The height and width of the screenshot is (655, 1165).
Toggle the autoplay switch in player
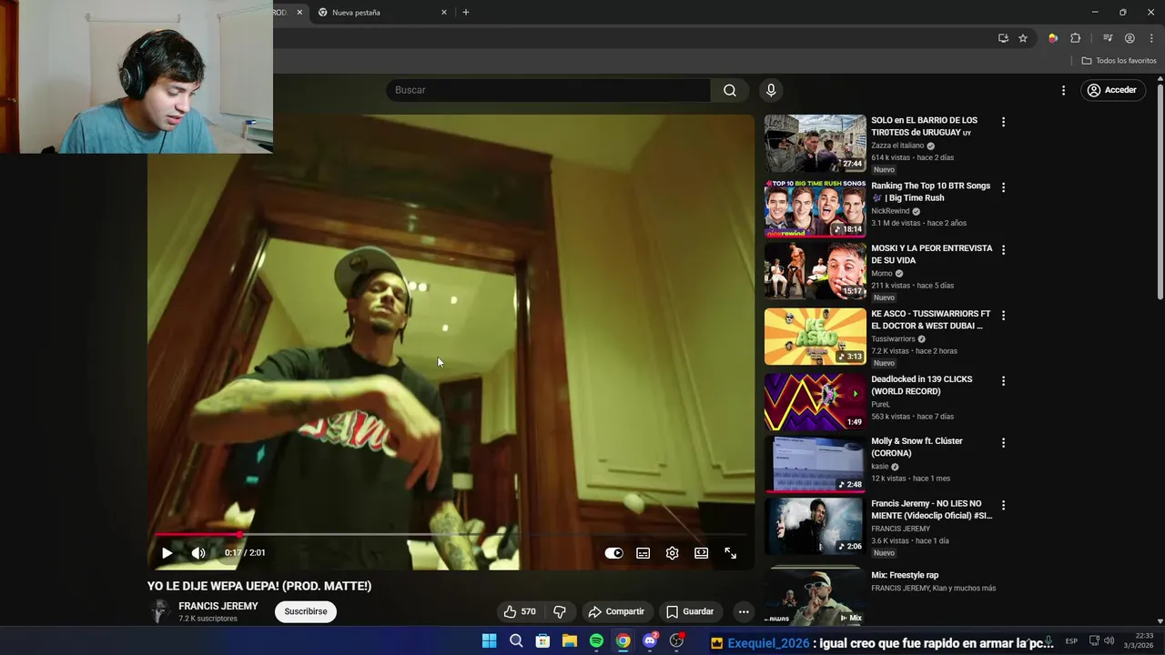(614, 553)
